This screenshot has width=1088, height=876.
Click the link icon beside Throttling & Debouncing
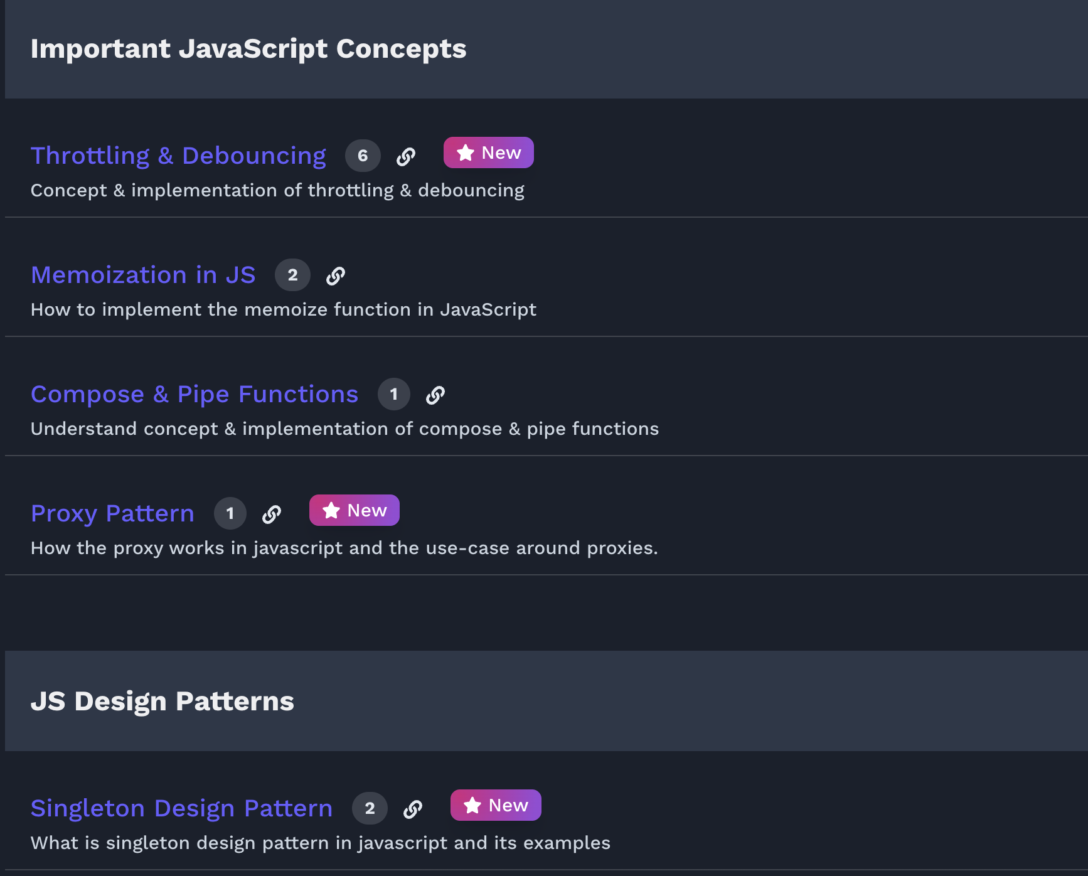[406, 156]
